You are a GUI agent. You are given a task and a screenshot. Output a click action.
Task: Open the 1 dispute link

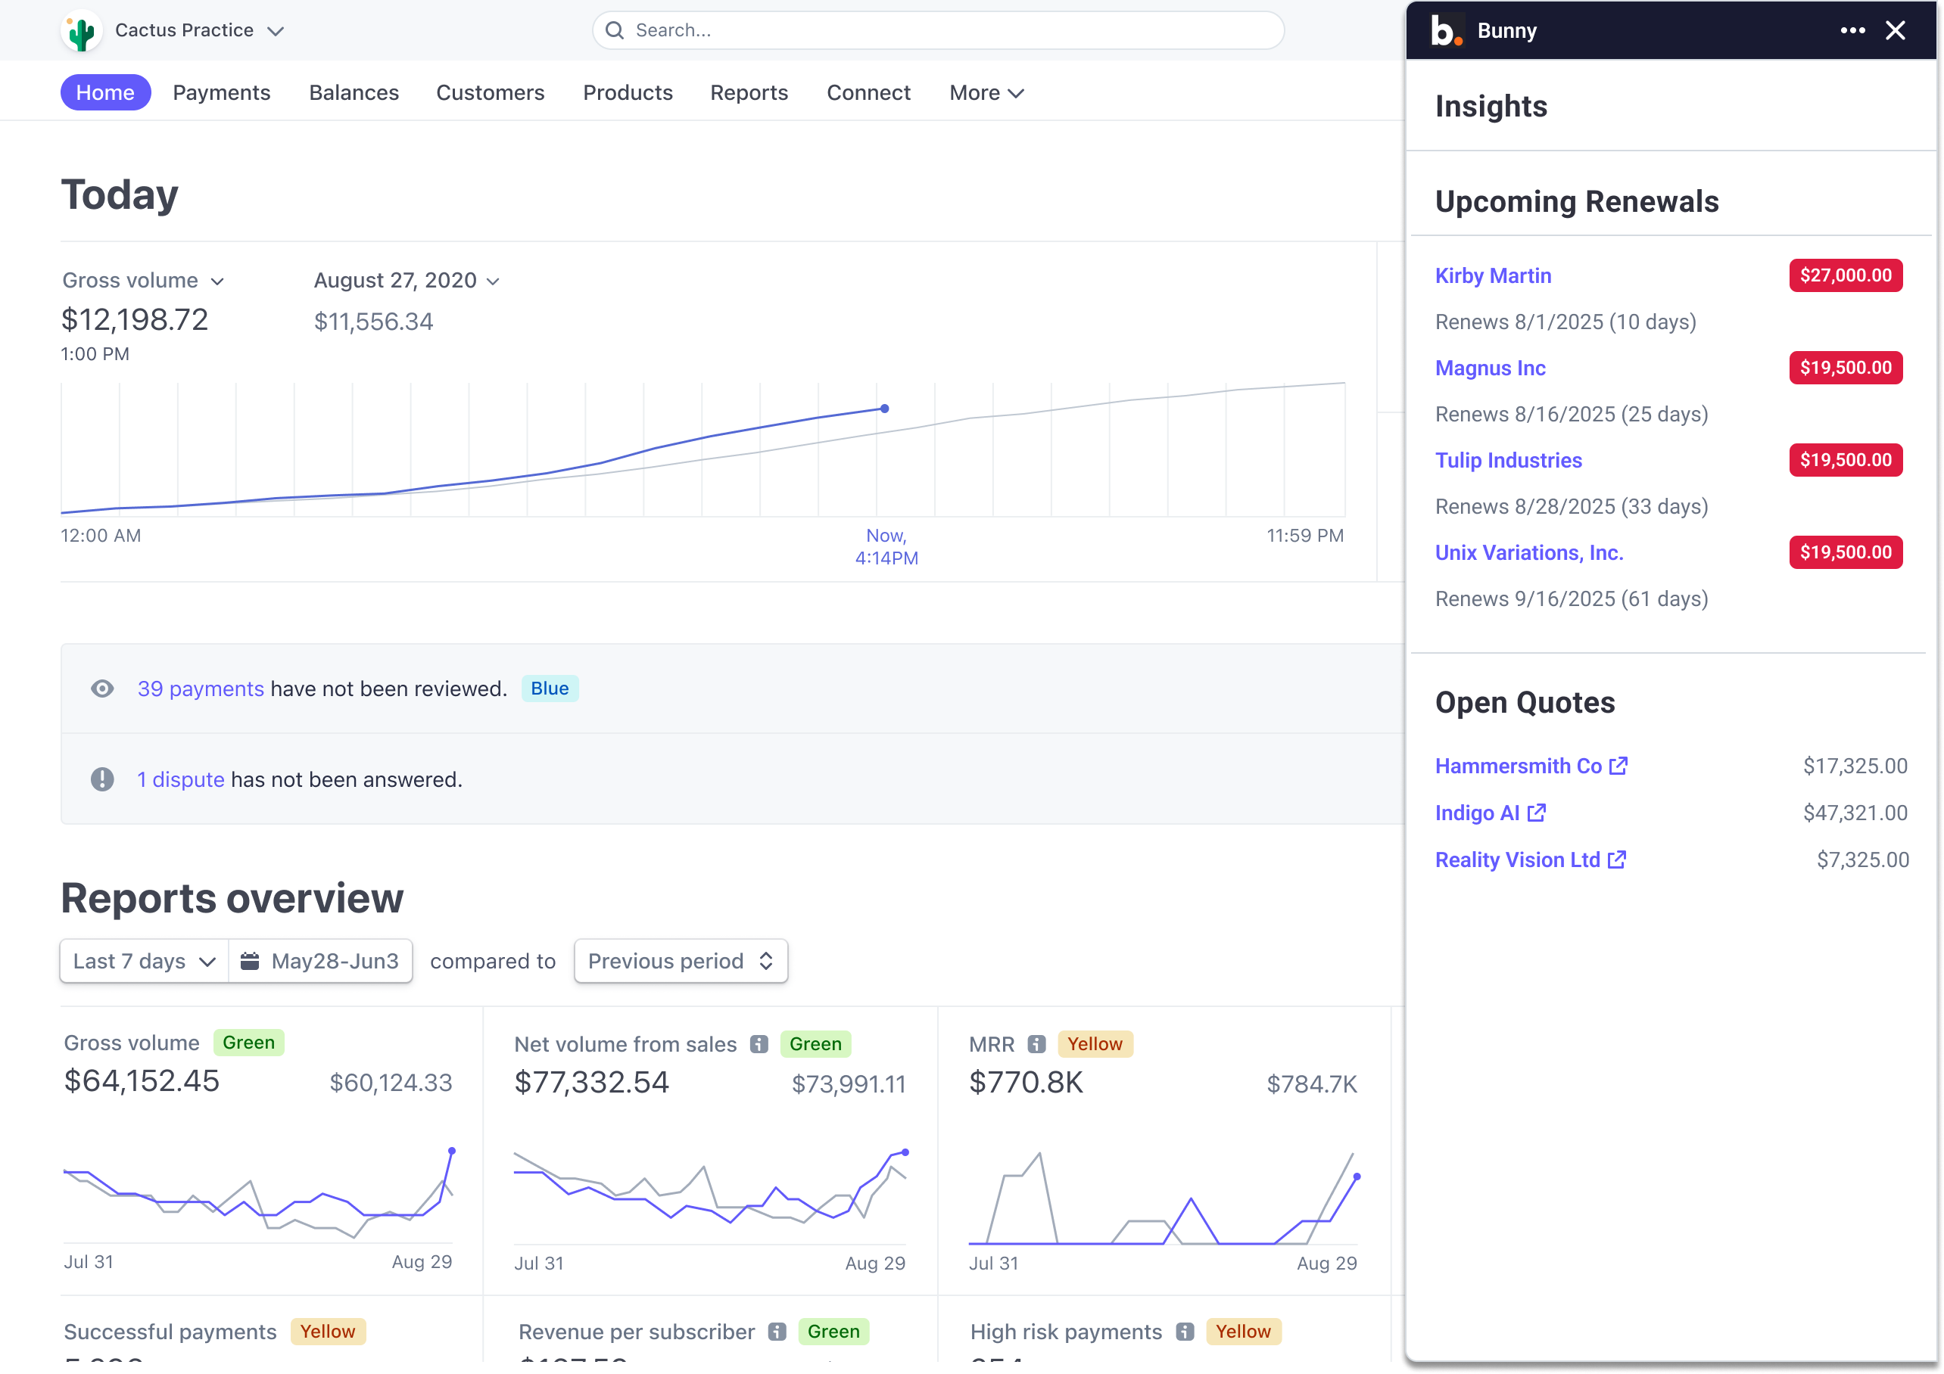181,779
